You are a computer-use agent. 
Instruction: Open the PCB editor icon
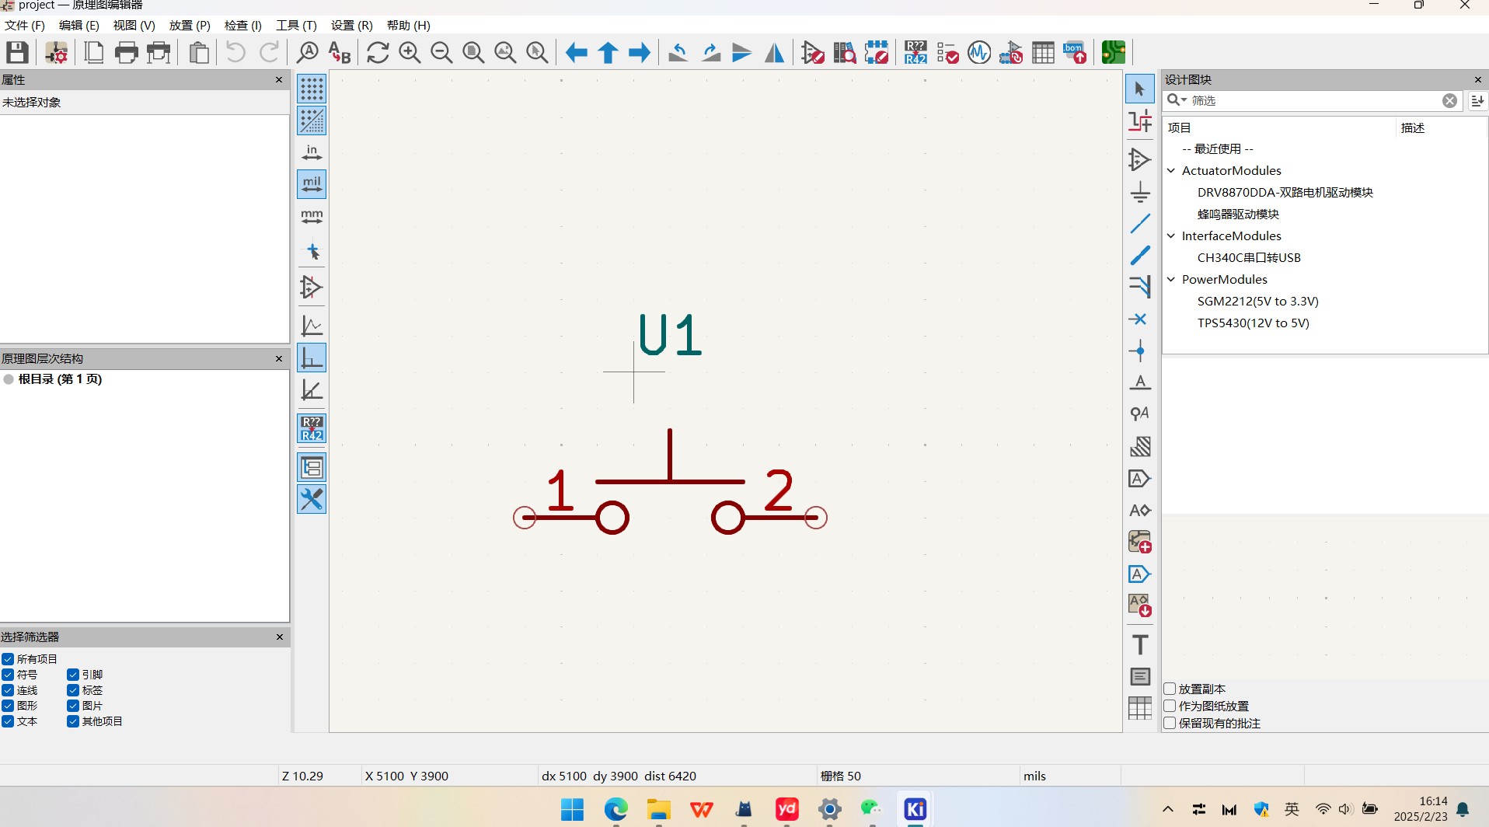point(1113,53)
